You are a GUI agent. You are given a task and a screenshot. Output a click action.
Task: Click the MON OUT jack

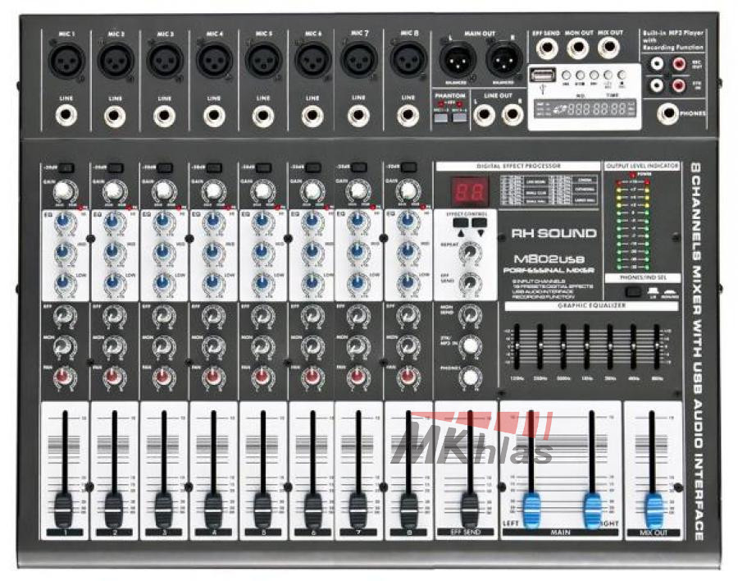pos(578,48)
